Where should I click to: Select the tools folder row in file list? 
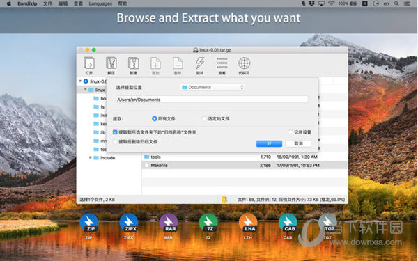pos(245,157)
